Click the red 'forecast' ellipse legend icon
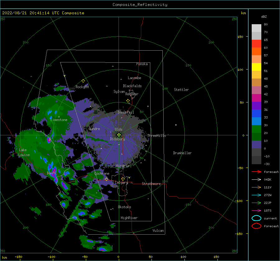This screenshot has height=261, width=280. [256, 226]
